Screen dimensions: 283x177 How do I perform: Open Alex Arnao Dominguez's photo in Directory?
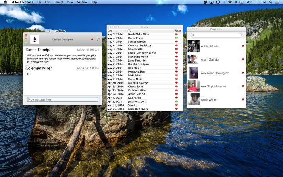click(x=194, y=73)
